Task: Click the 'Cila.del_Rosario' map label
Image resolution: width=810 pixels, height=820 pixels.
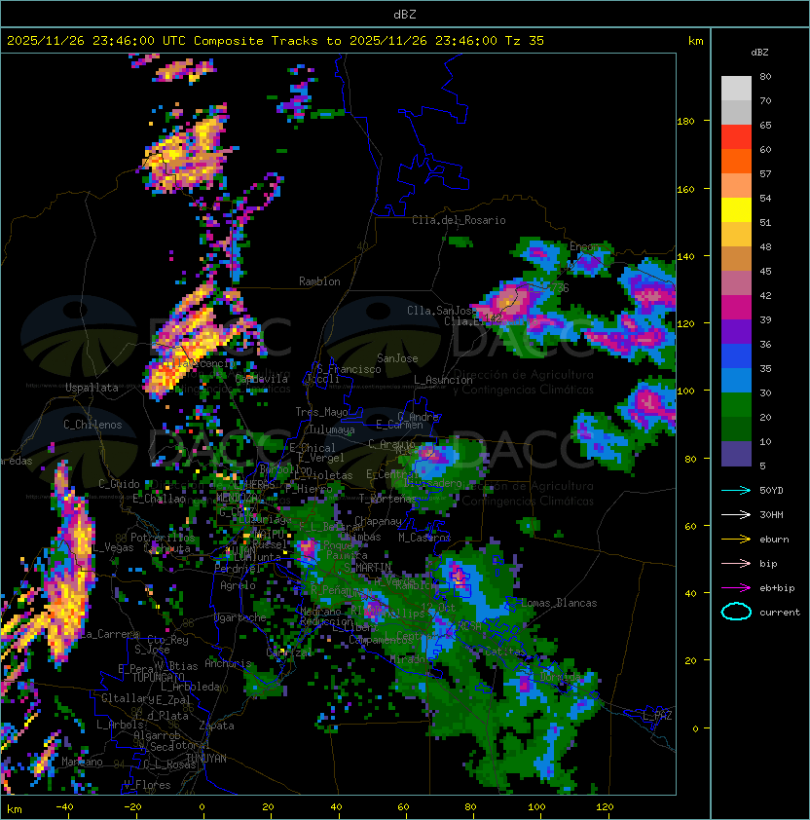Action: (459, 220)
